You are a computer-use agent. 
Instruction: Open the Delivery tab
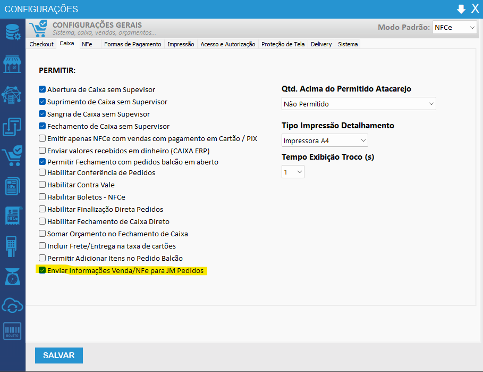pos(321,44)
